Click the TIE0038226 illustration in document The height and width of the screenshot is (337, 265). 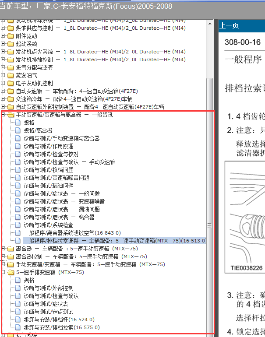coord(245,217)
